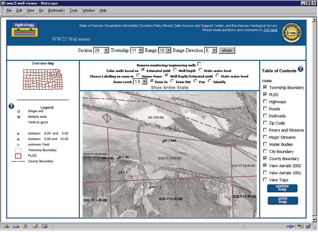
Task: Open the Navigator icon in the component bar
Action: point(6,226)
